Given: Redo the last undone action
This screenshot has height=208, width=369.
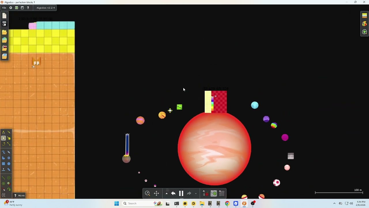Looking at the screenshot, I should [189, 194].
